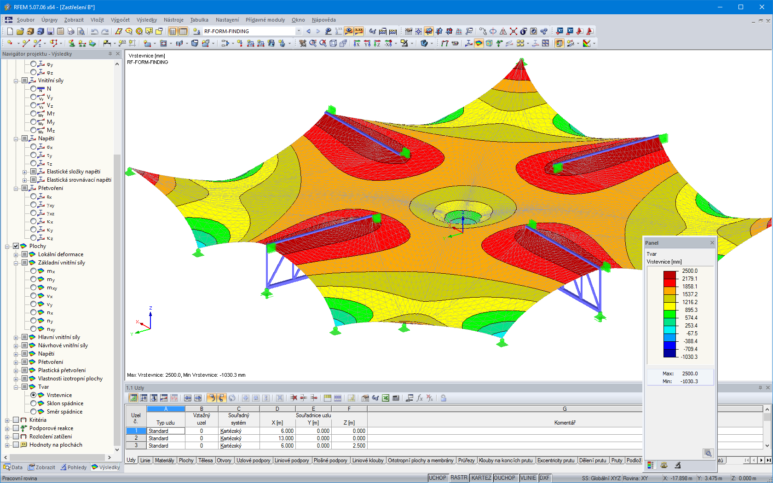Click the magnifier icon in the Panel
773x483 pixels.
pyautogui.click(x=708, y=453)
